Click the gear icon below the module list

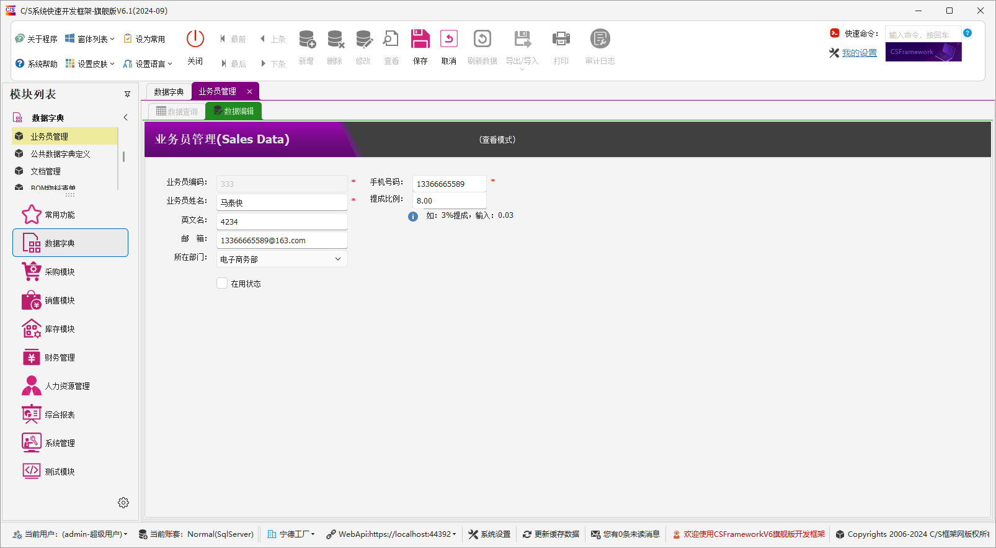coord(123,503)
